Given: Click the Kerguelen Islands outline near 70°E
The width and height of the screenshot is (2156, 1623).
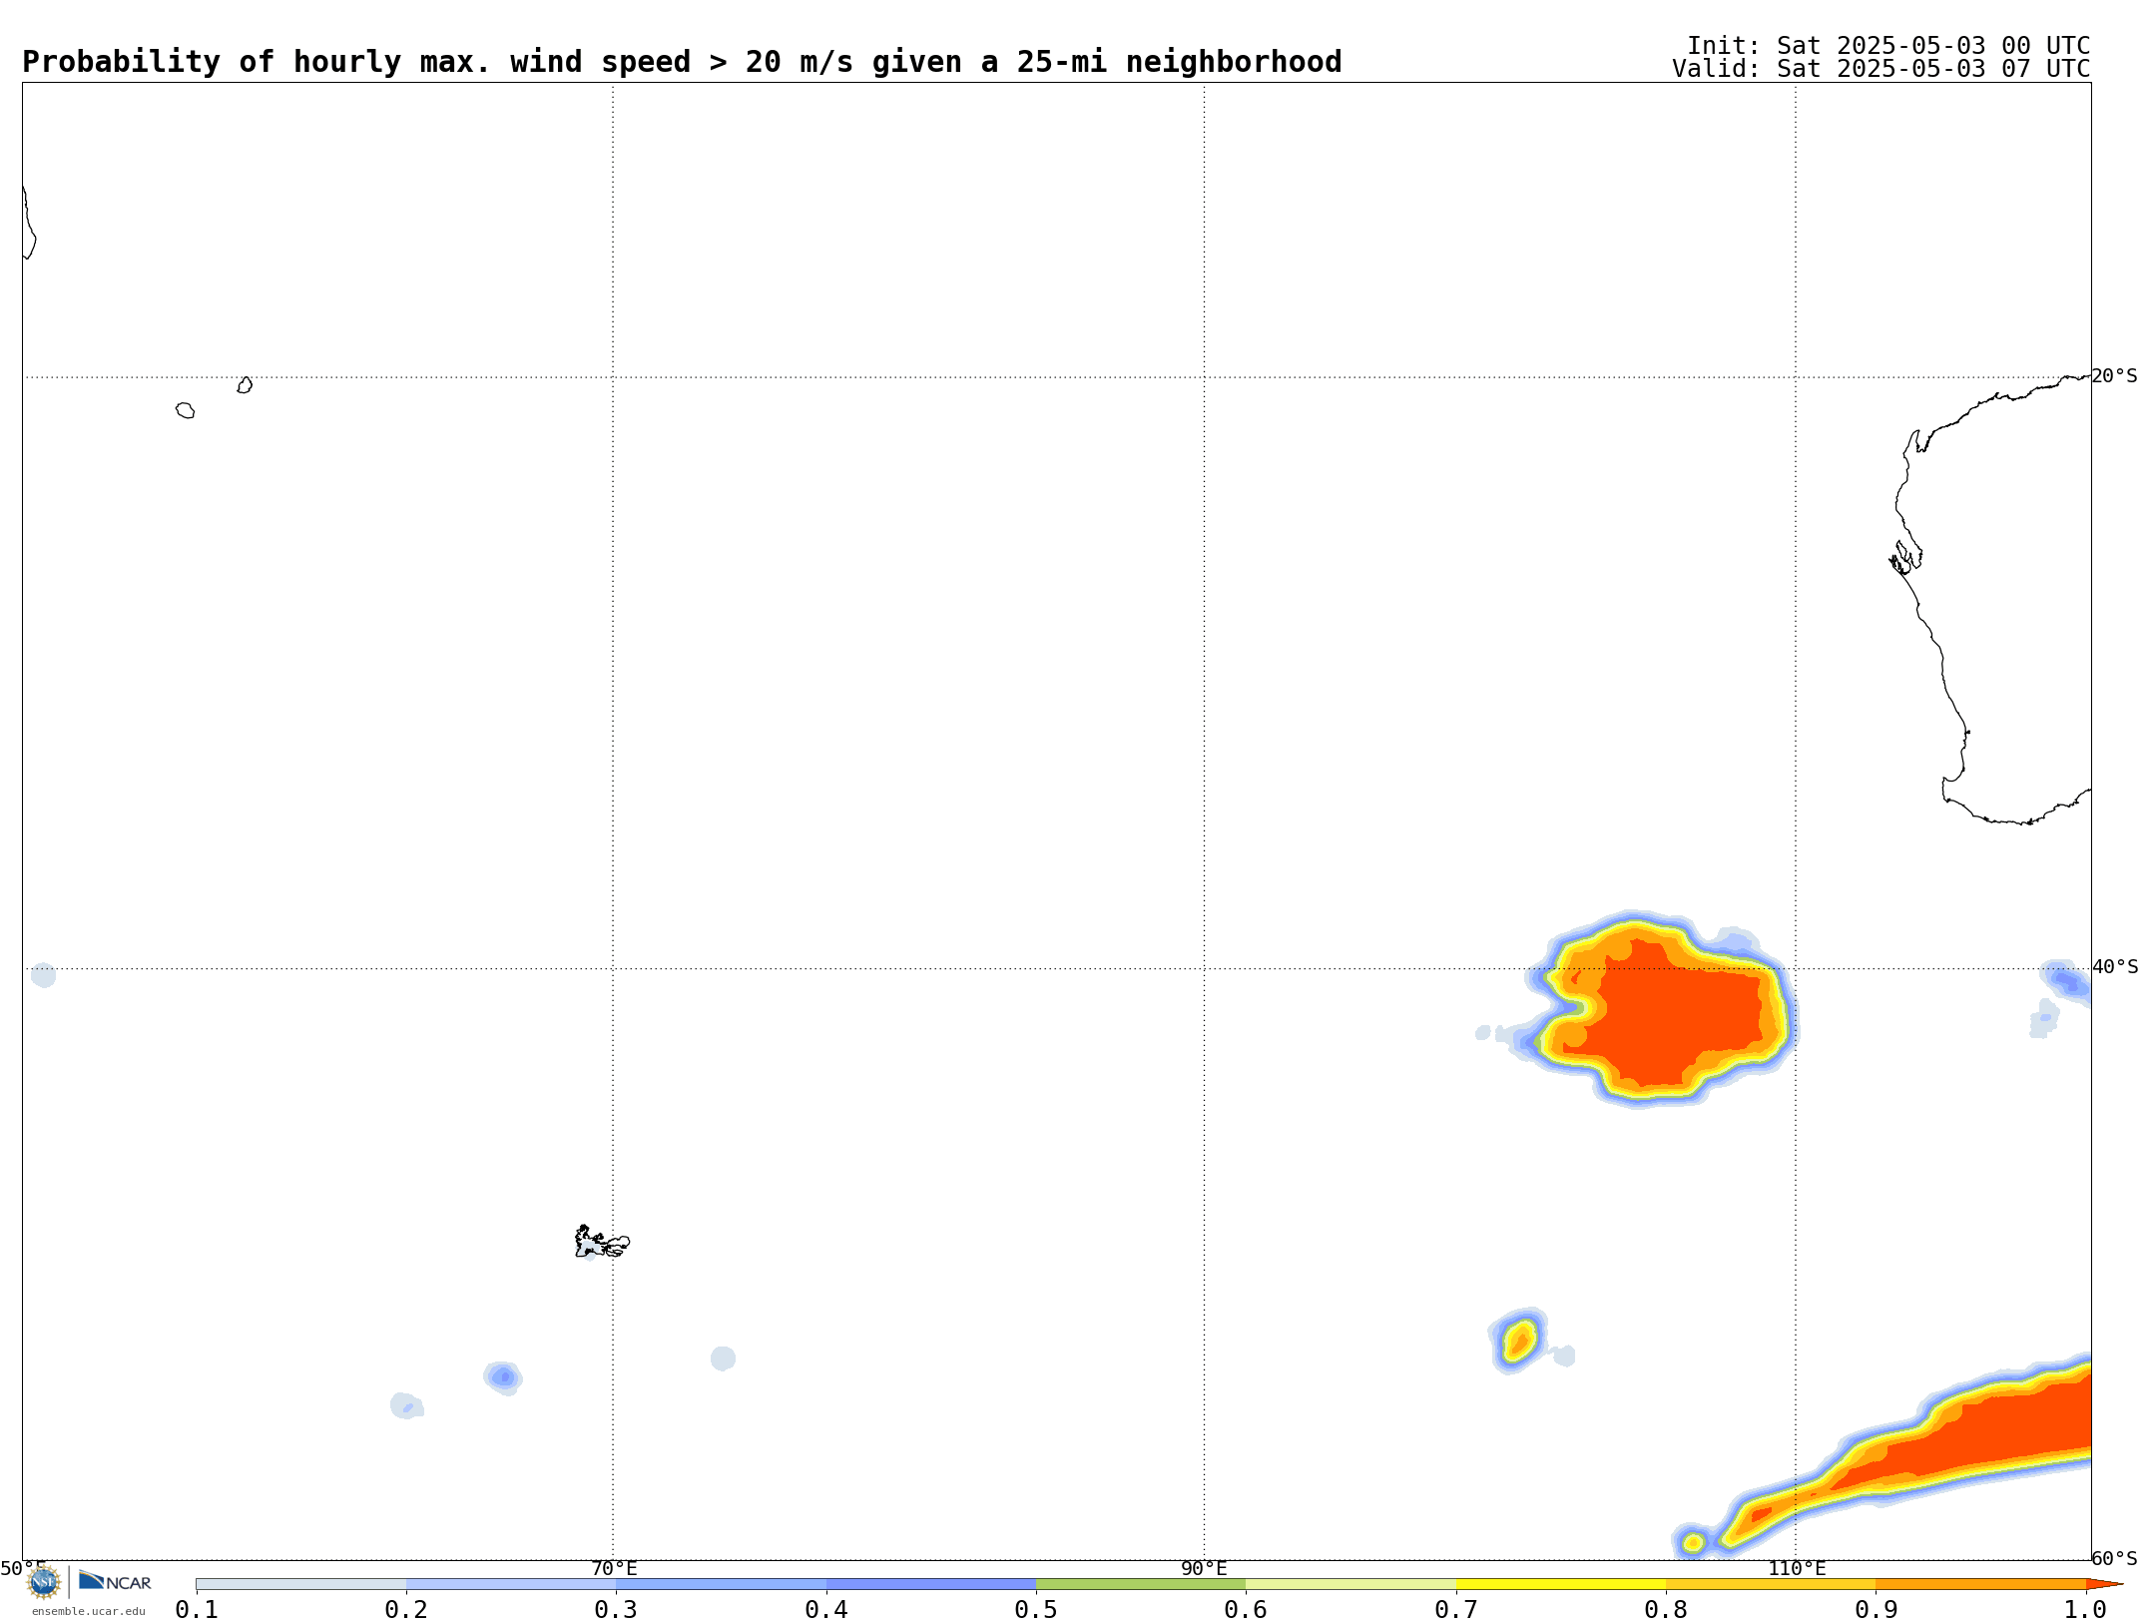Looking at the screenshot, I should (601, 1242).
